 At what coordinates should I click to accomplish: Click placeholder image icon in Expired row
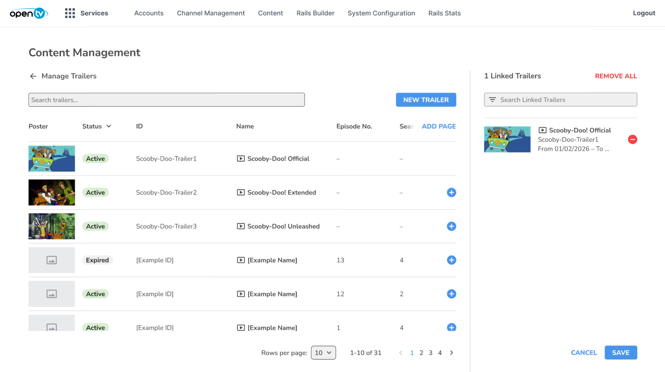52,260
